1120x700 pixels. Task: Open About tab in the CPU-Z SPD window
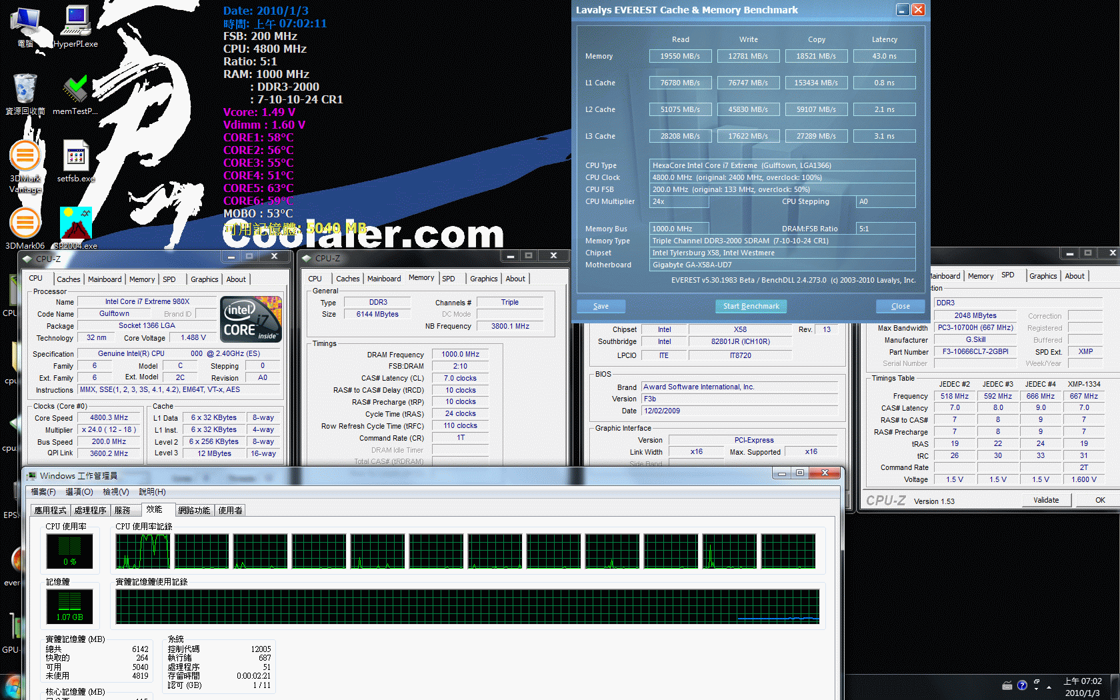click(x=1074, y=276)
